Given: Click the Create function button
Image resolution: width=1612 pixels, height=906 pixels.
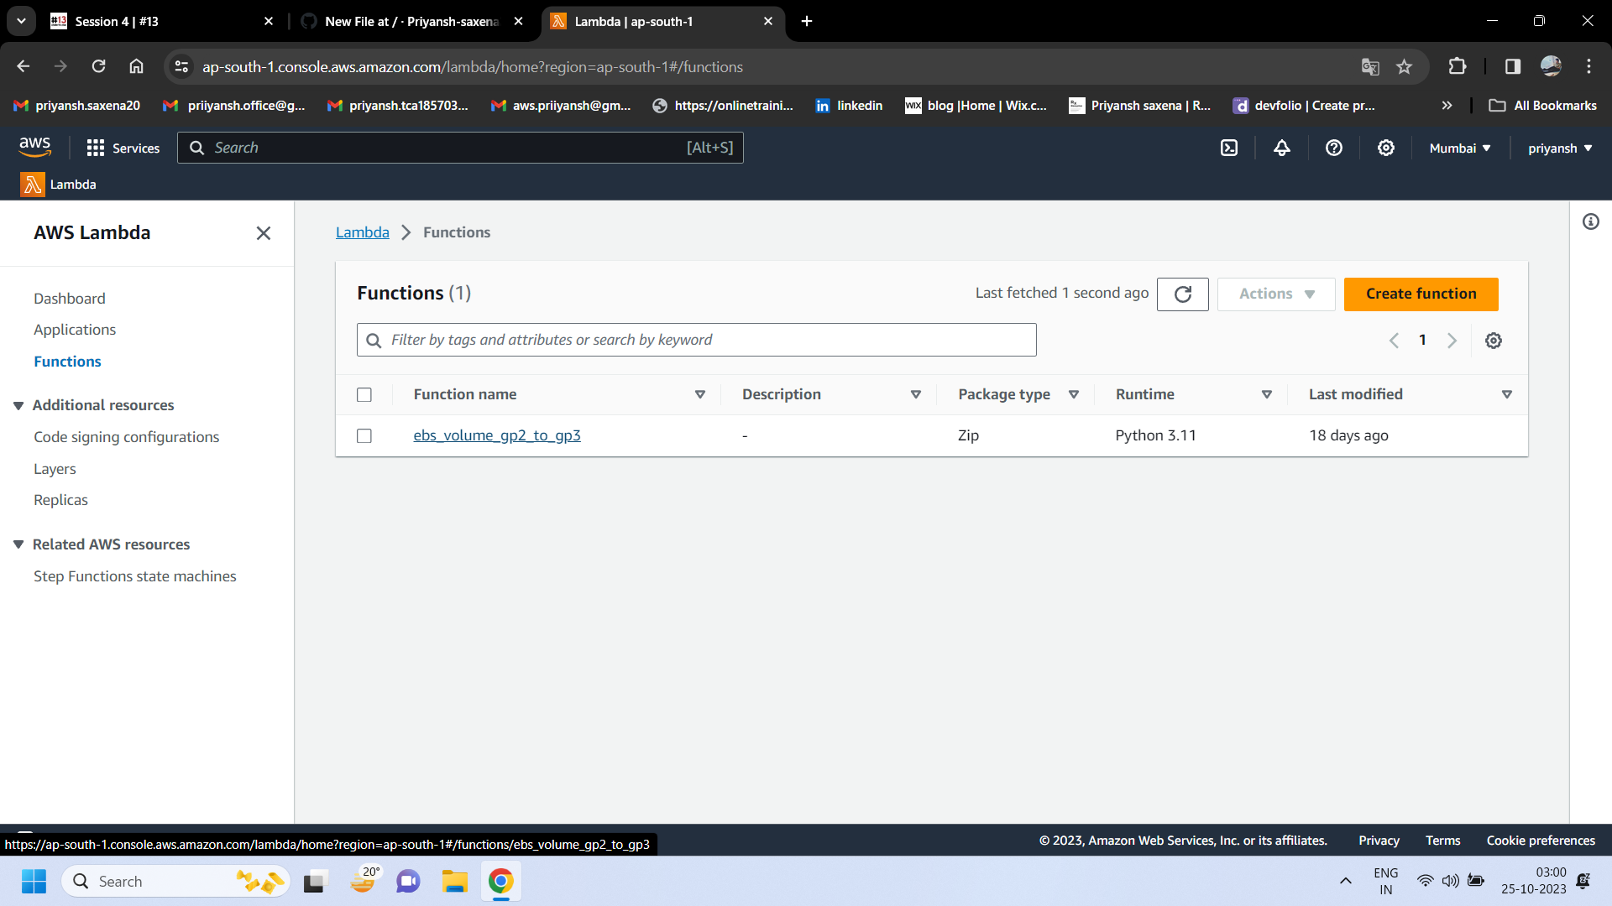Looking at the screenshot, I should [1421, 294].
